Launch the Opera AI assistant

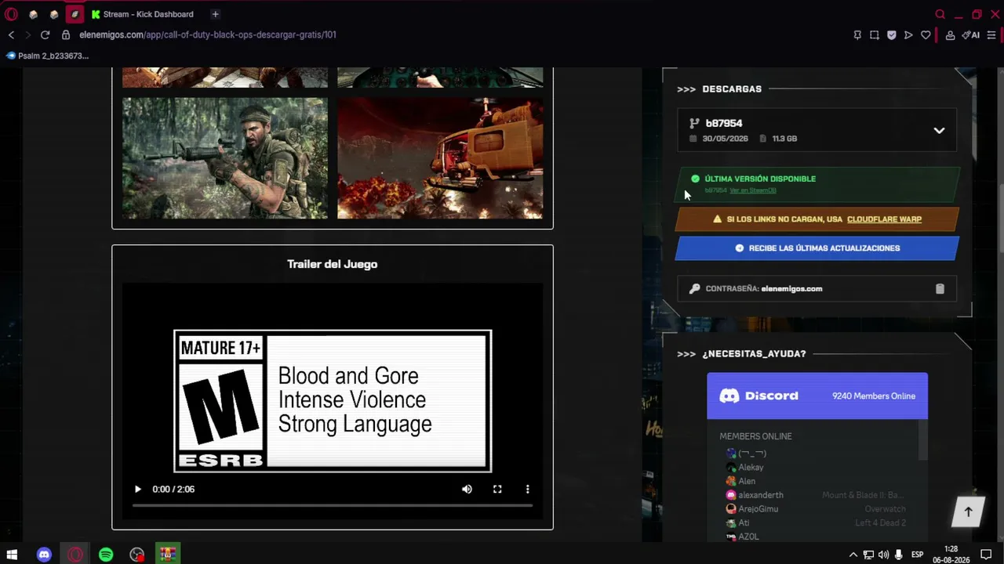[x=971, y=34]
